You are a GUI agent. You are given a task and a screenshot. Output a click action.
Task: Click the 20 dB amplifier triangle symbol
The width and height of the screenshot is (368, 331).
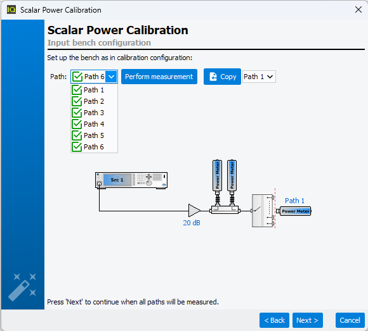194,211
